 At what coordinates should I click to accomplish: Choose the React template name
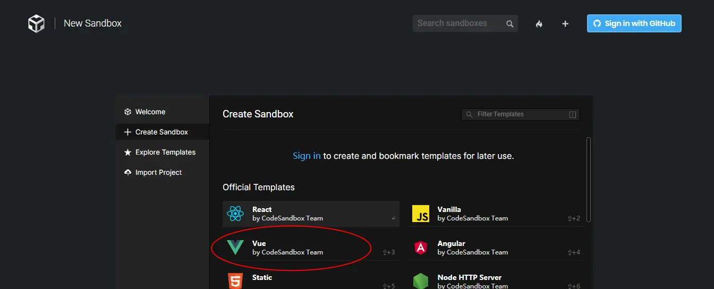[x=262, y=209]
